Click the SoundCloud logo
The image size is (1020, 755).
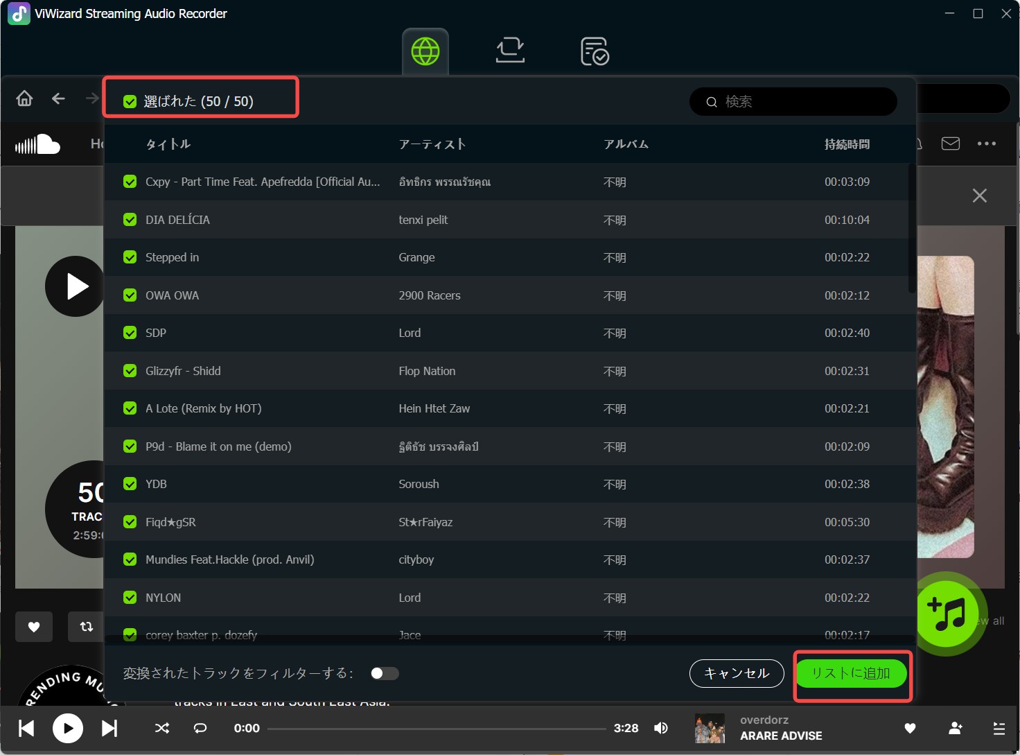pos(37,144)
